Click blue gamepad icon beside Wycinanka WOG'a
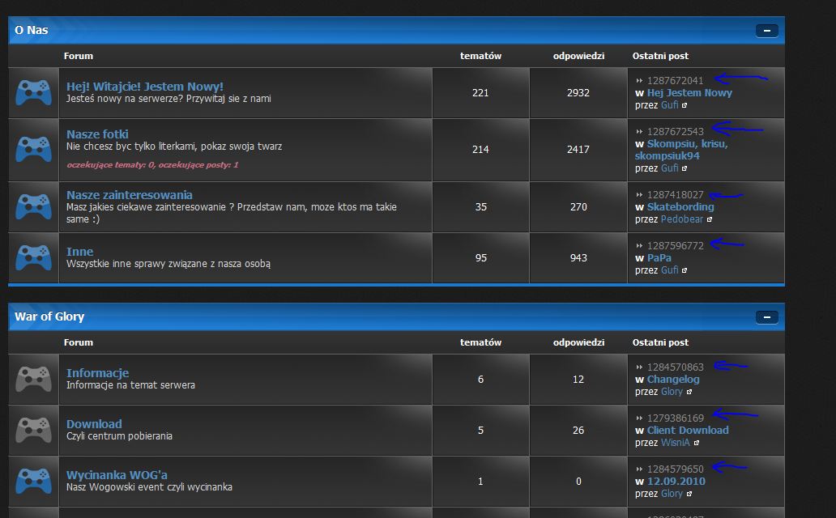This screenshot has width=836, height=518. point(33,481)
